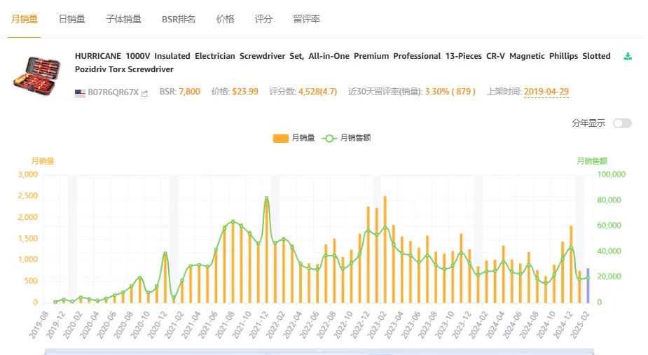View the 留评率 tab
This screenshot has width=648, height=355.
[x=306, y=19]
